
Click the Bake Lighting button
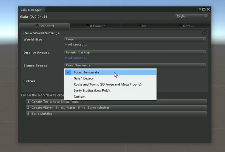pos(117,114)
